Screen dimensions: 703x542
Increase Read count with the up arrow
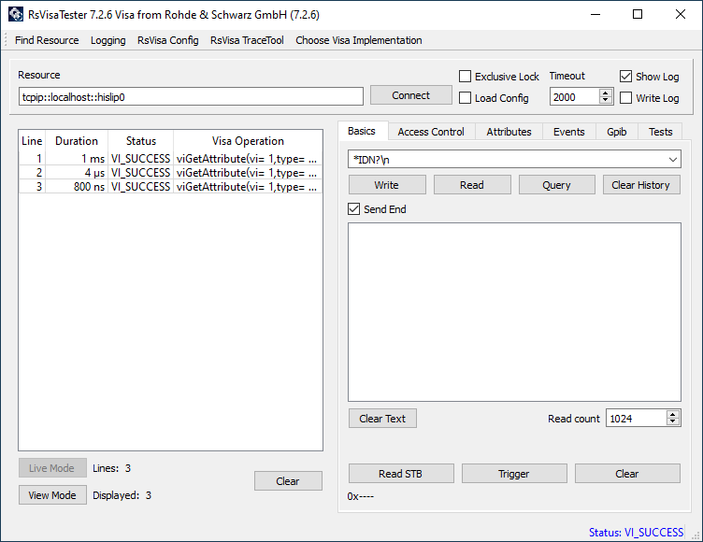[x=672, y=414]
